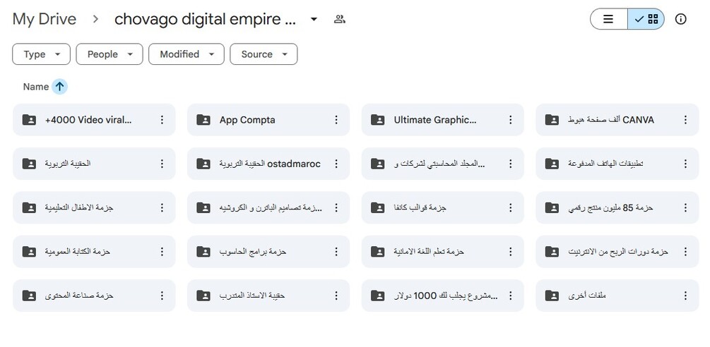Click the three-dot menu on CANVA folder

685,120
